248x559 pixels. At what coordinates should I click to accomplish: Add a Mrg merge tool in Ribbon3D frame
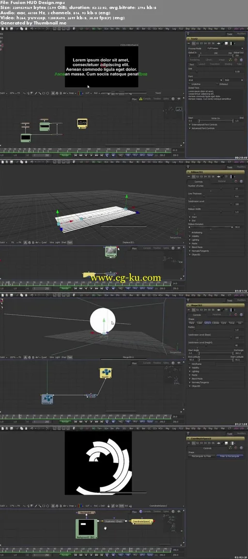point(168,162)
